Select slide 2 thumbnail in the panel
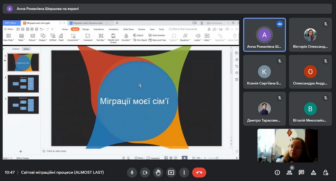 23,84
